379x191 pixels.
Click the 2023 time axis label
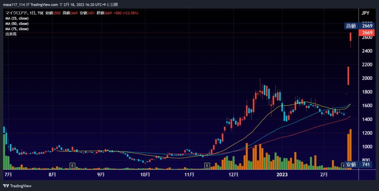[282, 174]
